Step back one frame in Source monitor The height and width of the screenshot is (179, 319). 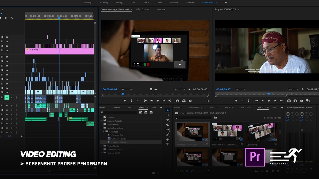point(151,101)
